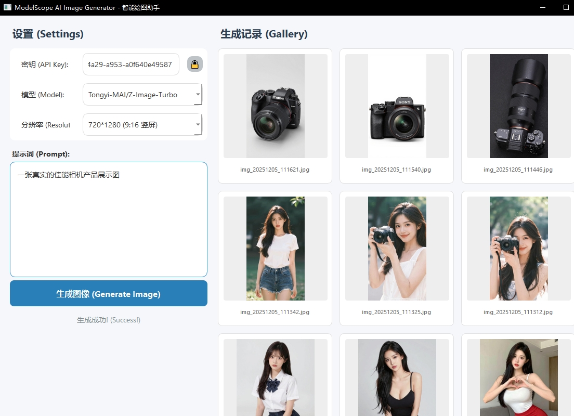The height and width of the screenshot is (416, 574).
Task: Open image img_20251205_111312.jpg thumbnail
Action: [518, 249]
